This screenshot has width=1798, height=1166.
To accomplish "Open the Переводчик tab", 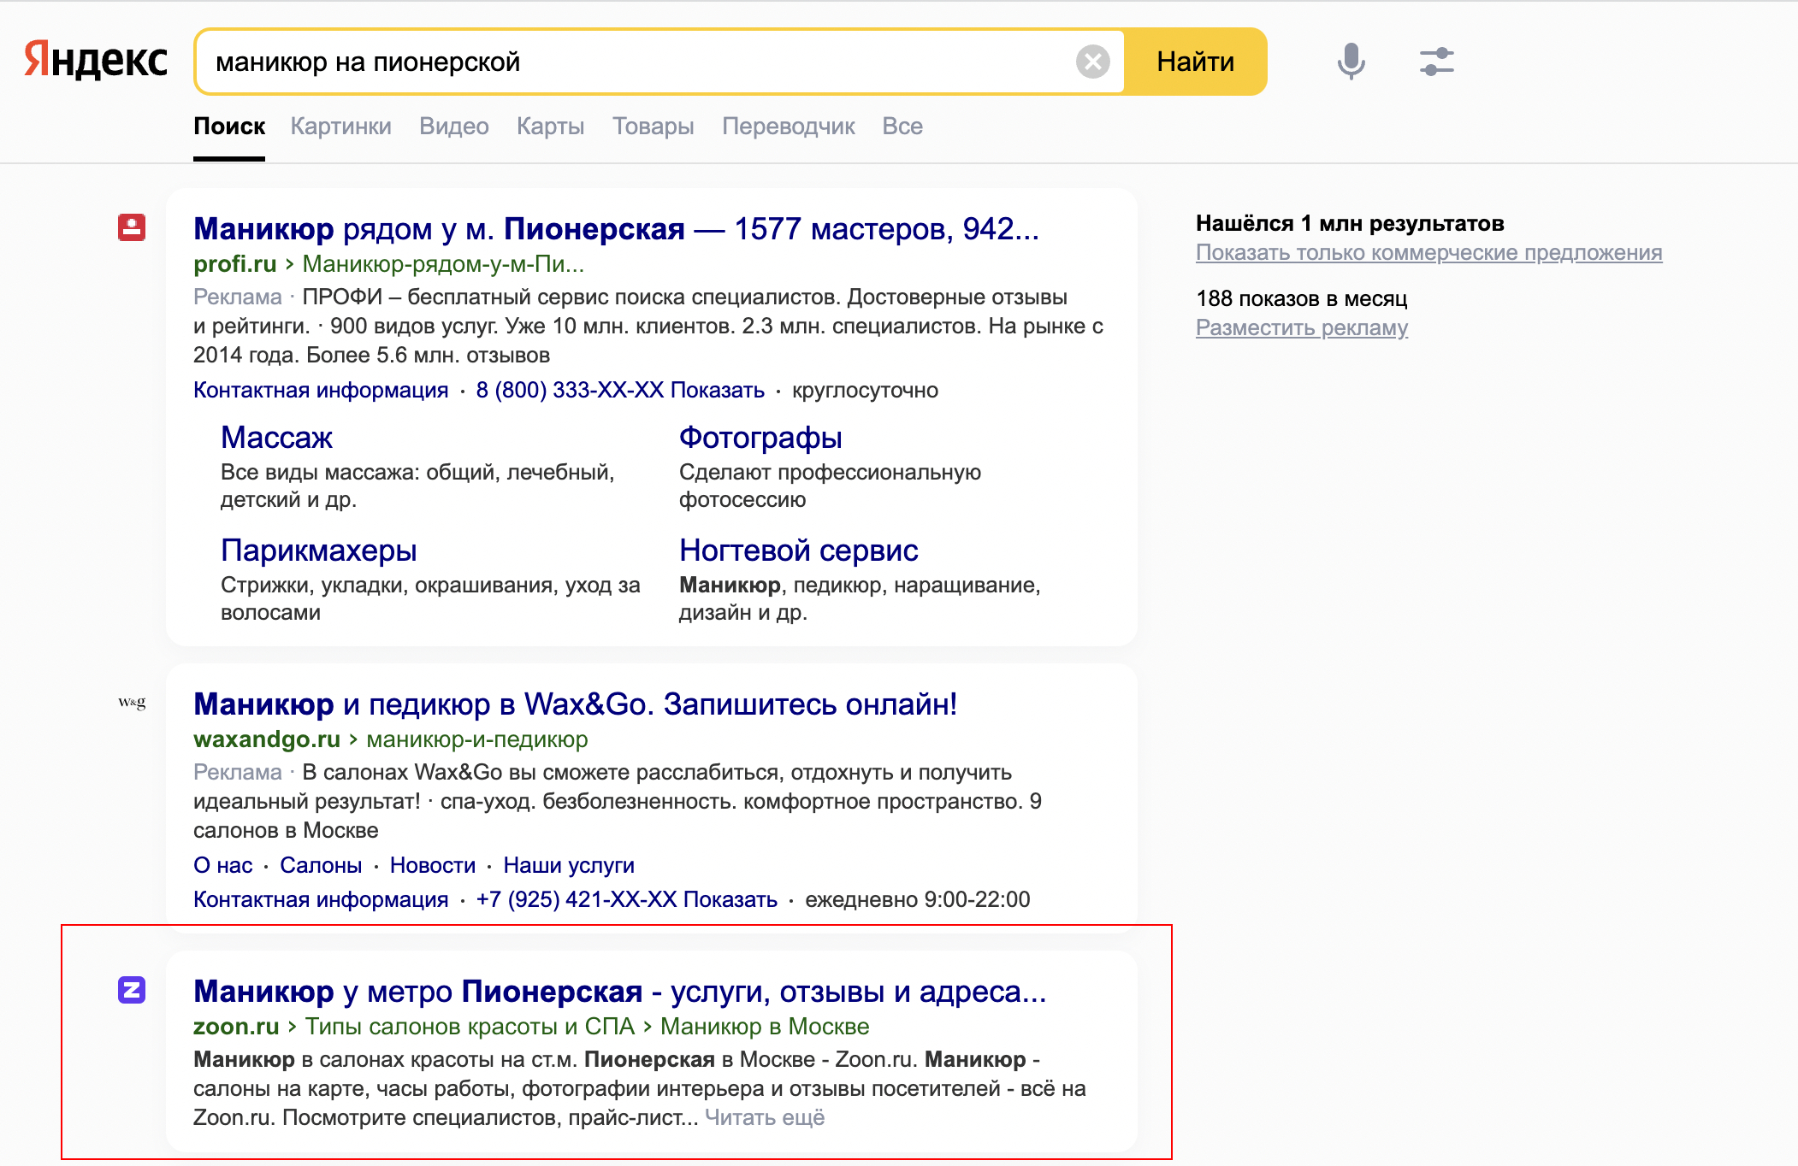I will coord(788,127).
